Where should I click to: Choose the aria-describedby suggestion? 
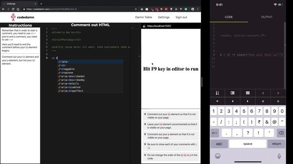pos(90,80)
